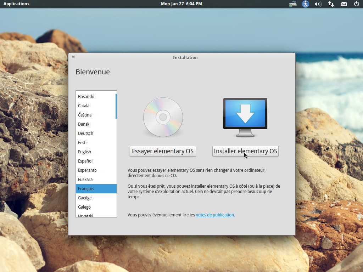Screen dimensions: 363x272
Task: Close the Installation window
Action: [x=73, y=57]
